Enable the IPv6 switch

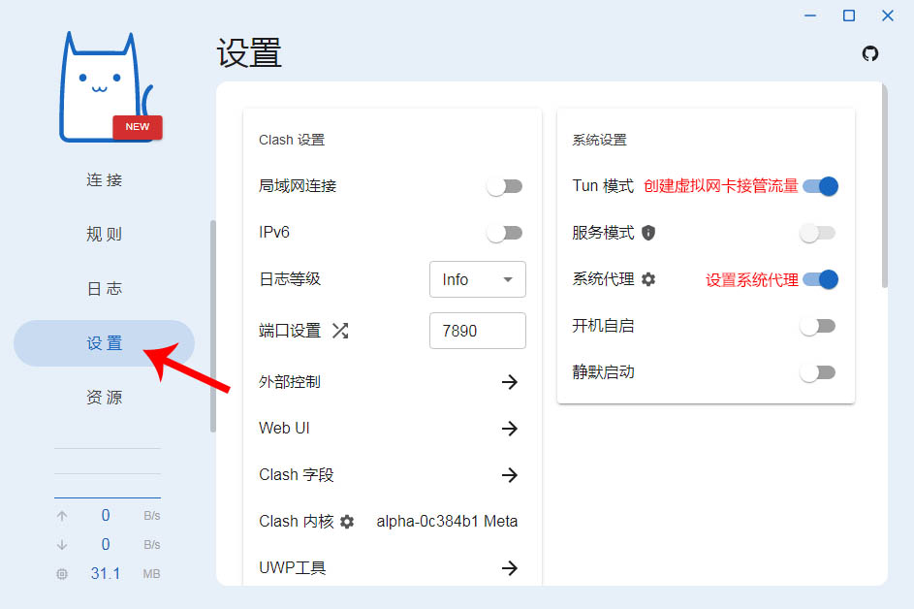pos(505,233)
